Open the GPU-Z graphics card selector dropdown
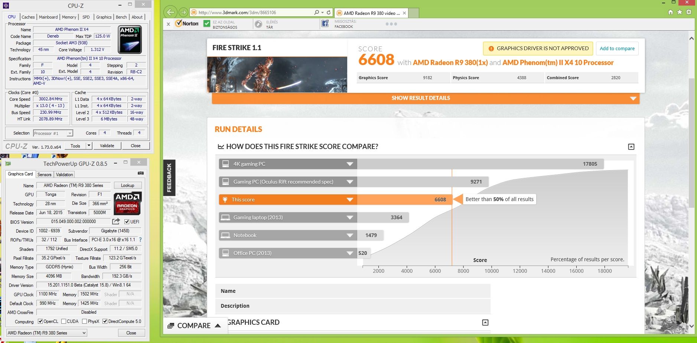Screen dimensions: 697x343 tap(47, 333)
